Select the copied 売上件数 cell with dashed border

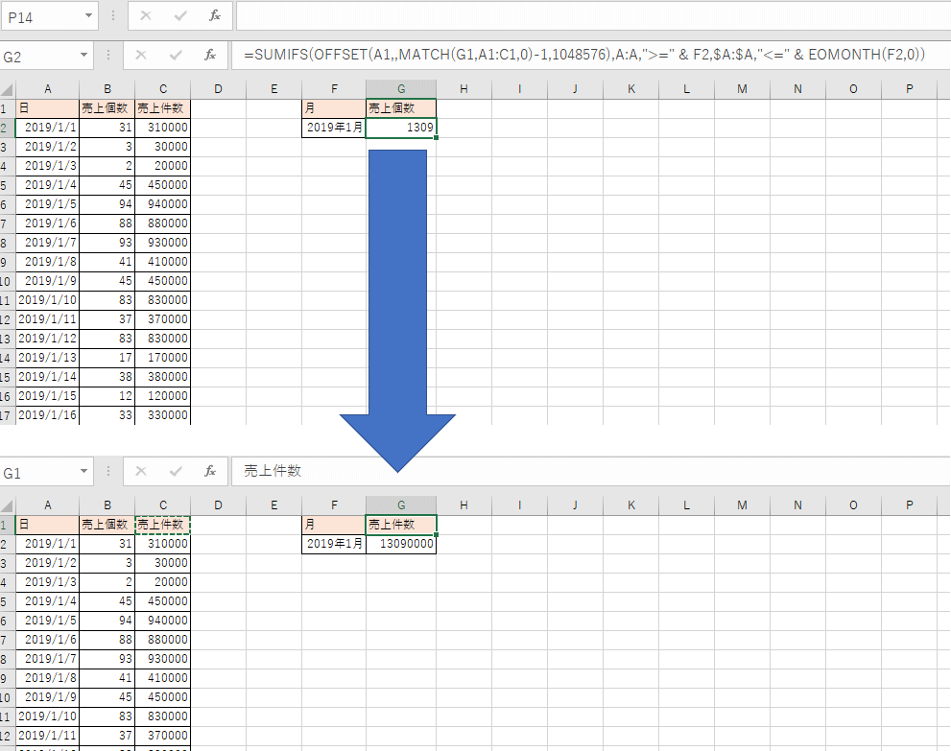(162, 525)
